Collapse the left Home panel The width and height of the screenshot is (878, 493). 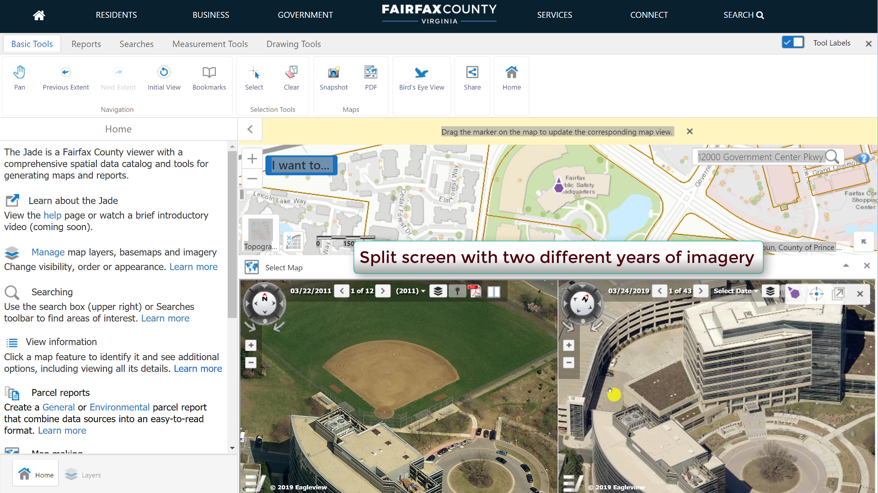tap(250, 129)
